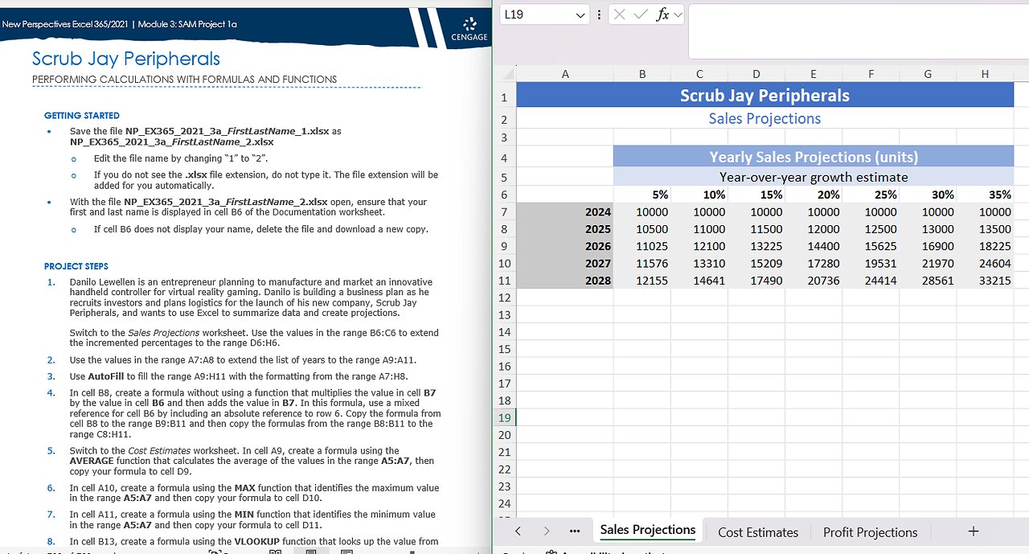This screenshot has width=1029, height=554.
Task: Select row 7 header
Action: [x=504, y=211]
